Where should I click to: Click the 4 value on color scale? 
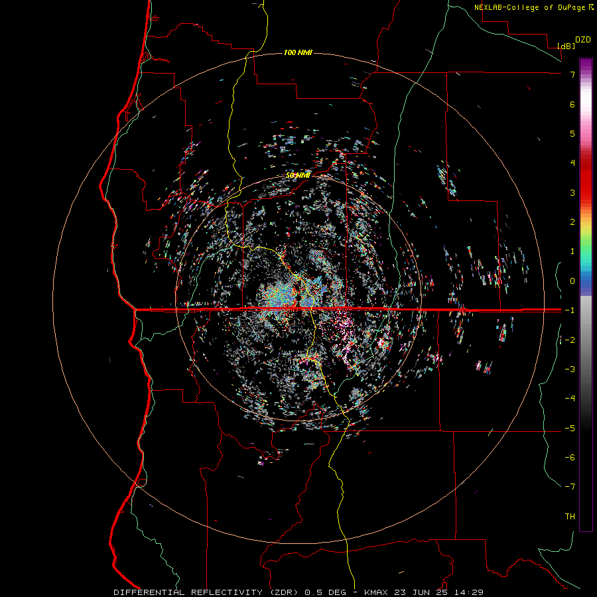pos(572,163)
